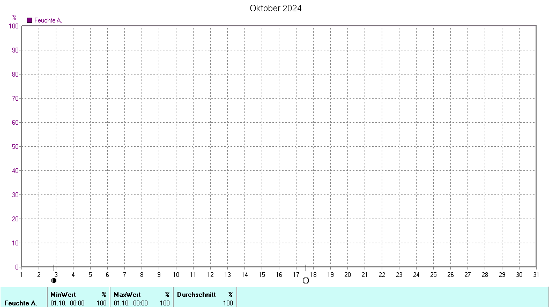Click the MinWert column header
The height and width of the screenshot is (307, 549).
coord(63,294)
